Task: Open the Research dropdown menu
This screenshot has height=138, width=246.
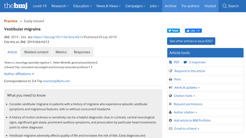Action: pyautogui.click(x=60, y=6)
